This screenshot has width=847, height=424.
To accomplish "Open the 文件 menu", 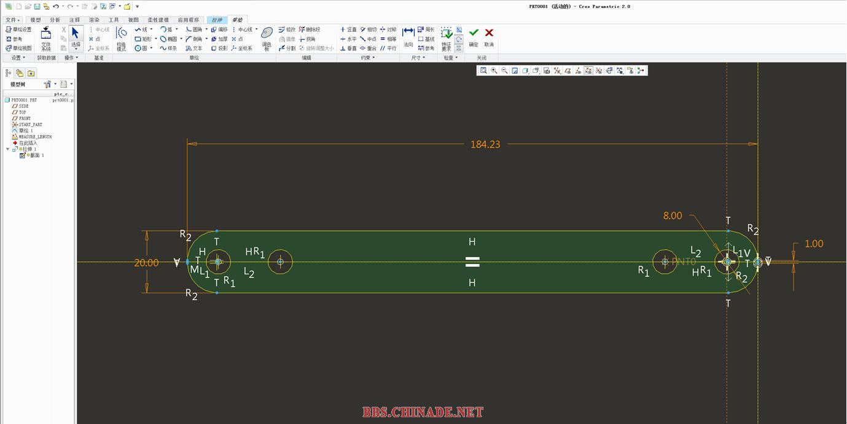I will [12, 20].
